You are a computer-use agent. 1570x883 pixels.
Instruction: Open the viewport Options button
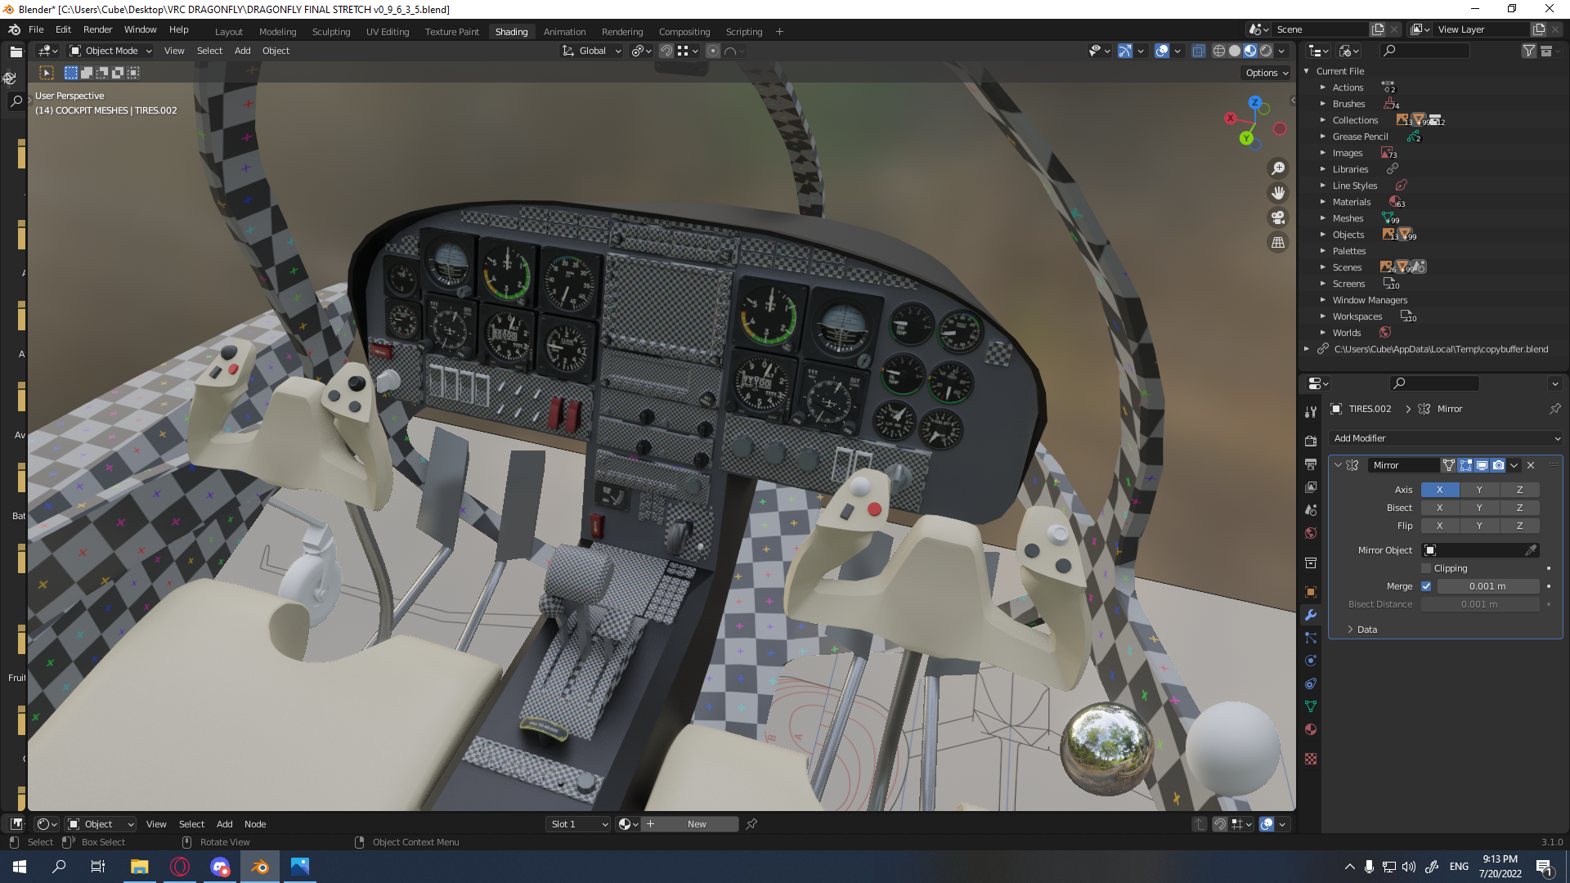1267,73
